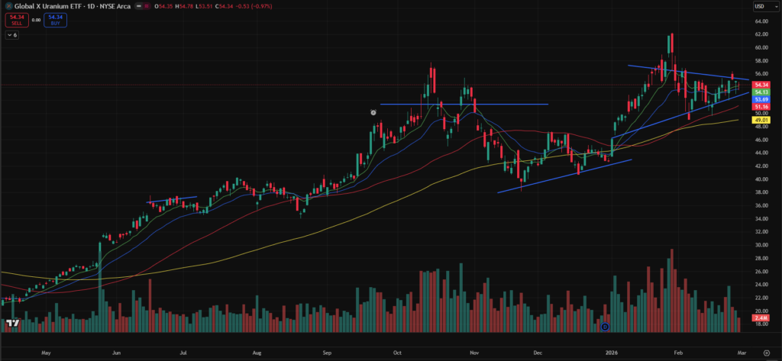
Task: Click the grey circular marker left of the horizontal line
Action: 373,112
